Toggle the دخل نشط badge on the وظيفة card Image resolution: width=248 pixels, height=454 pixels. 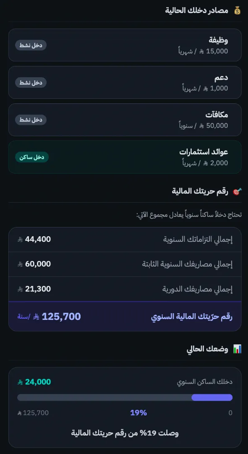point(30,45)
